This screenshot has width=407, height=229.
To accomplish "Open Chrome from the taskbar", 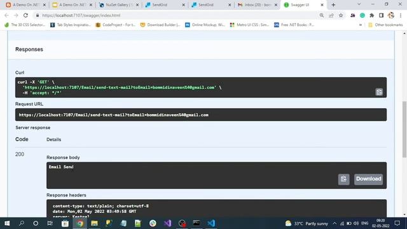I will (79, 223).
